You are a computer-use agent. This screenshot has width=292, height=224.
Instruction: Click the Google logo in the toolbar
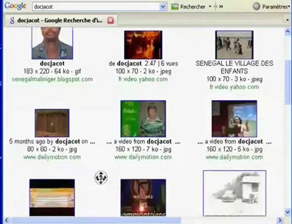click(x=15, y=6)
